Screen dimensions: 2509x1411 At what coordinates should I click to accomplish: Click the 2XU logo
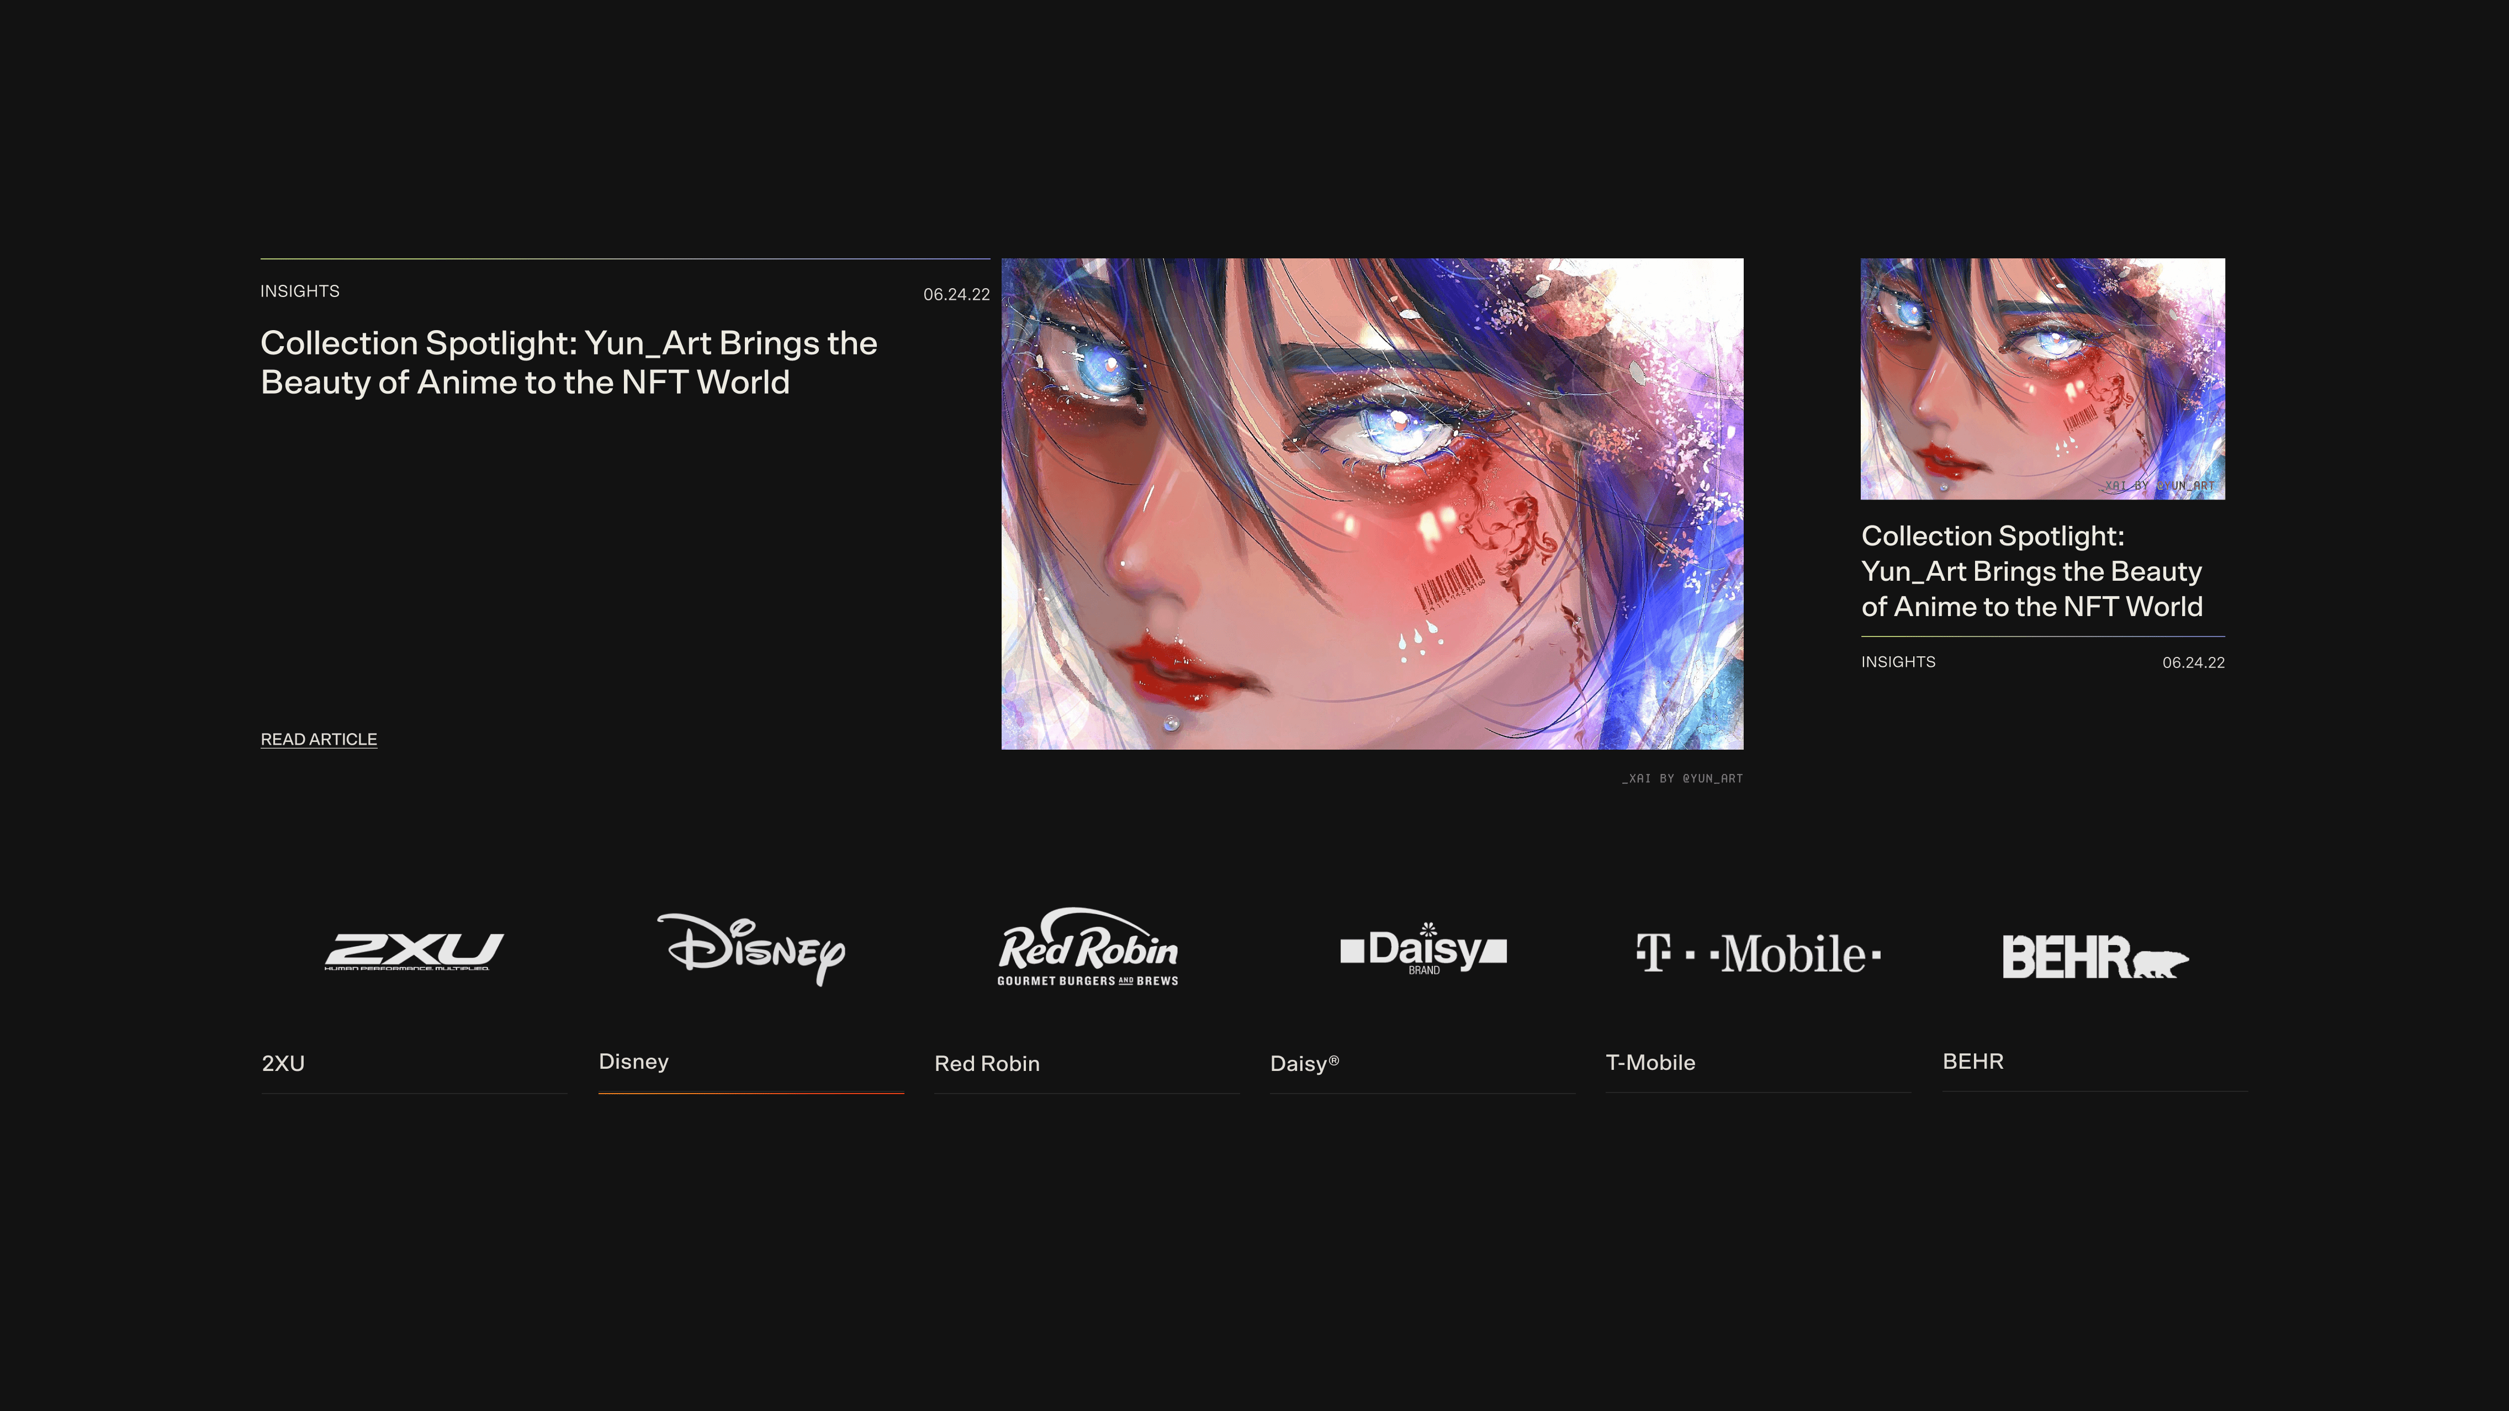coord(414,951)
